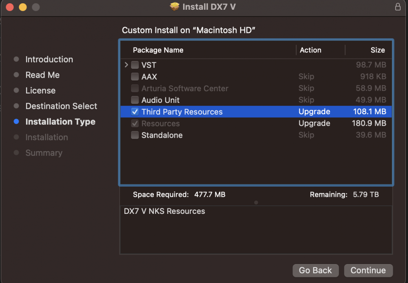Click the Package Name column header
This screenshot has width=408, height=283.
point(158,50)
